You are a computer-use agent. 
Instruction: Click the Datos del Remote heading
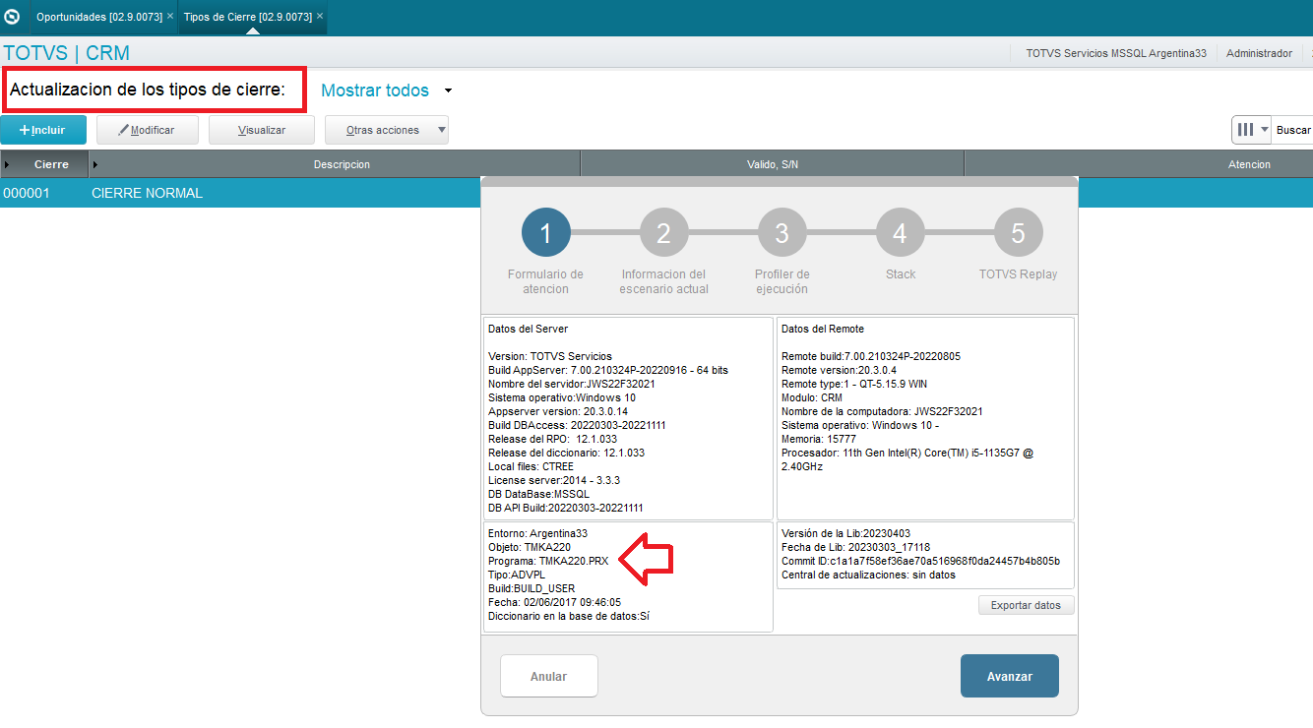(823, 329)
